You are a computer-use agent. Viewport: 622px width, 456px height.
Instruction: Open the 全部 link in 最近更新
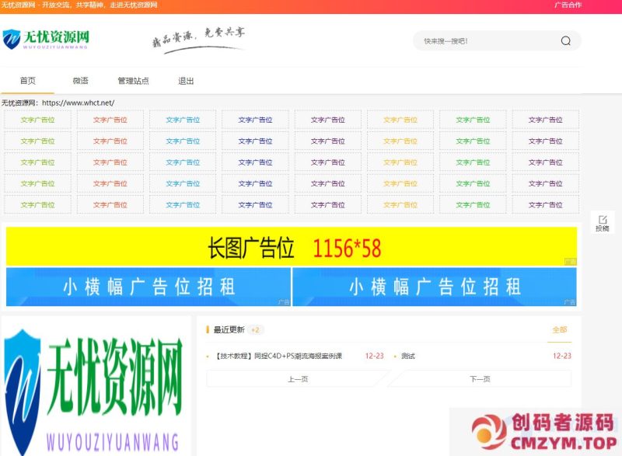pos(559,330)
